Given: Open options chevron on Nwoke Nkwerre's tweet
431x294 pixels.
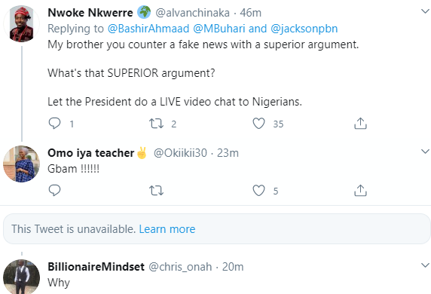Looking at the screenshot, I should (x=425, y=11).
